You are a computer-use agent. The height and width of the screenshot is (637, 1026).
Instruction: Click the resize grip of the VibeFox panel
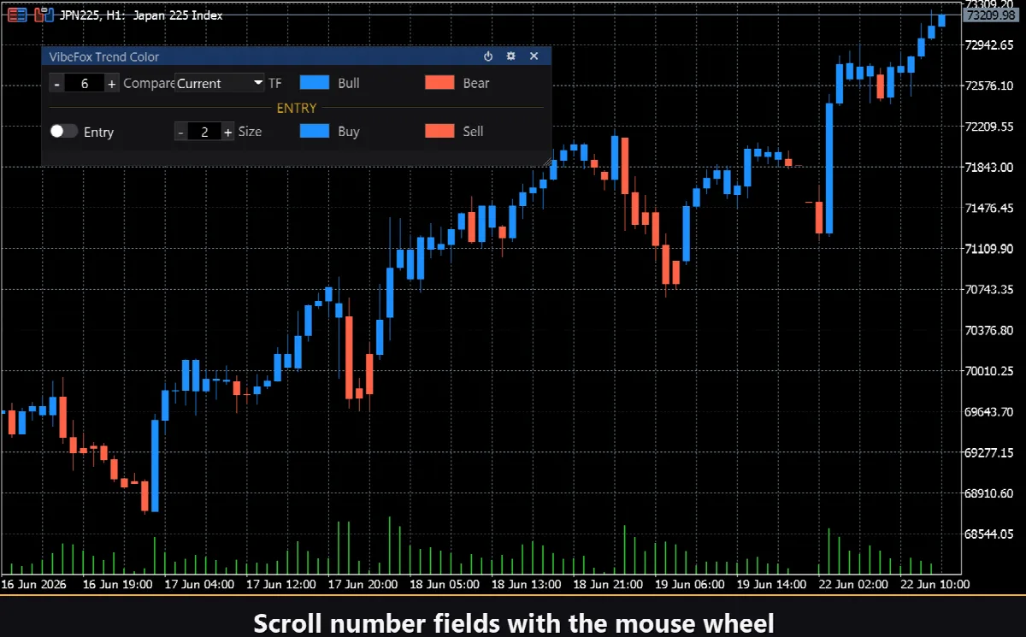pyautogui.click(x=547, y=160)
